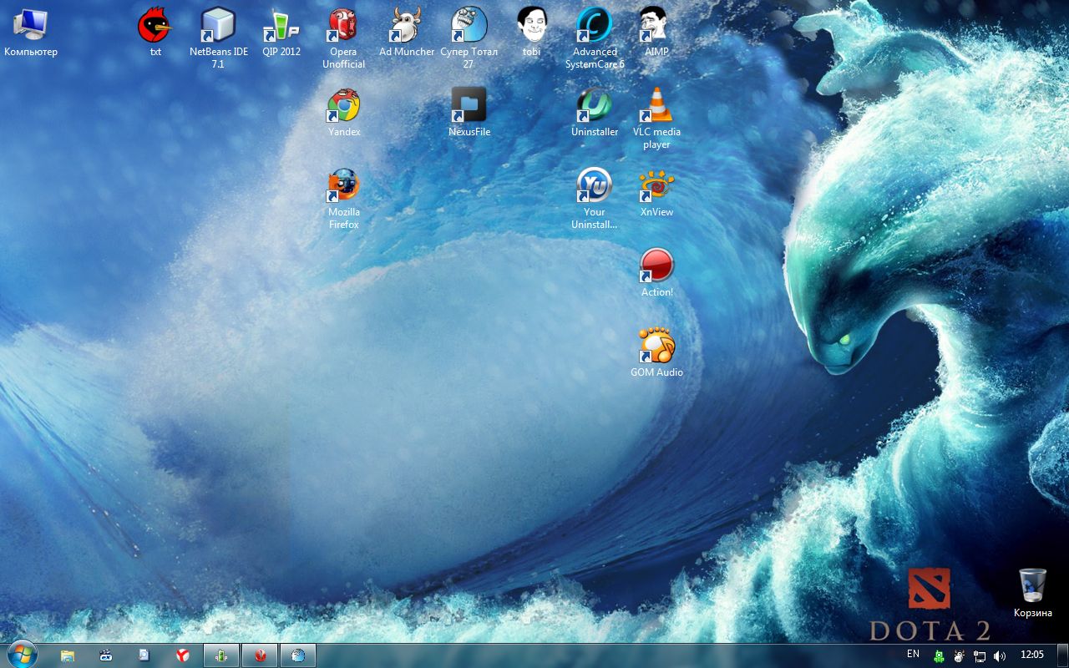Open the NetBeans IDE 7.1 shortcut
Viewport: 1069px width, 668px height.
(x=218, y=26)
